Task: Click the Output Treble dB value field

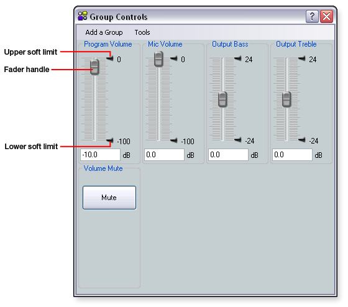Action: pos(292,155)
